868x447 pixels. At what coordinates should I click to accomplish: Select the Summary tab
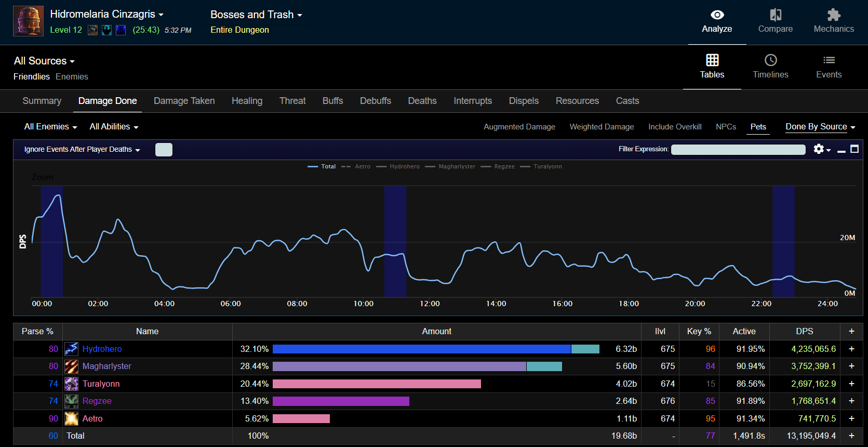[42, 101]
